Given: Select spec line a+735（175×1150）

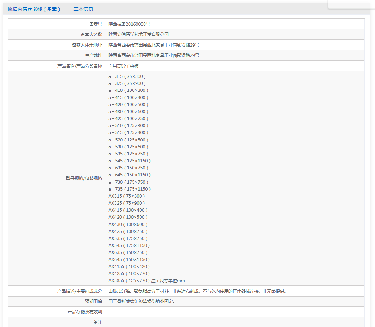Looking at the screenshot, I should click(x=130, y=189).
